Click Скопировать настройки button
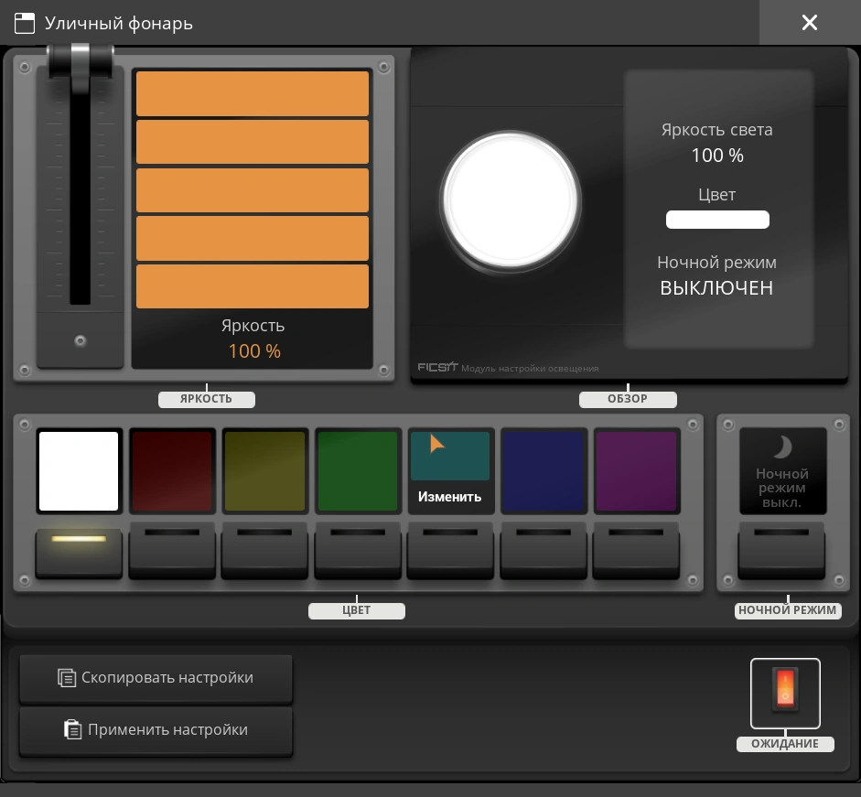Image resolution: width=861 pixels, height=797 pixels. pos(156,678)
